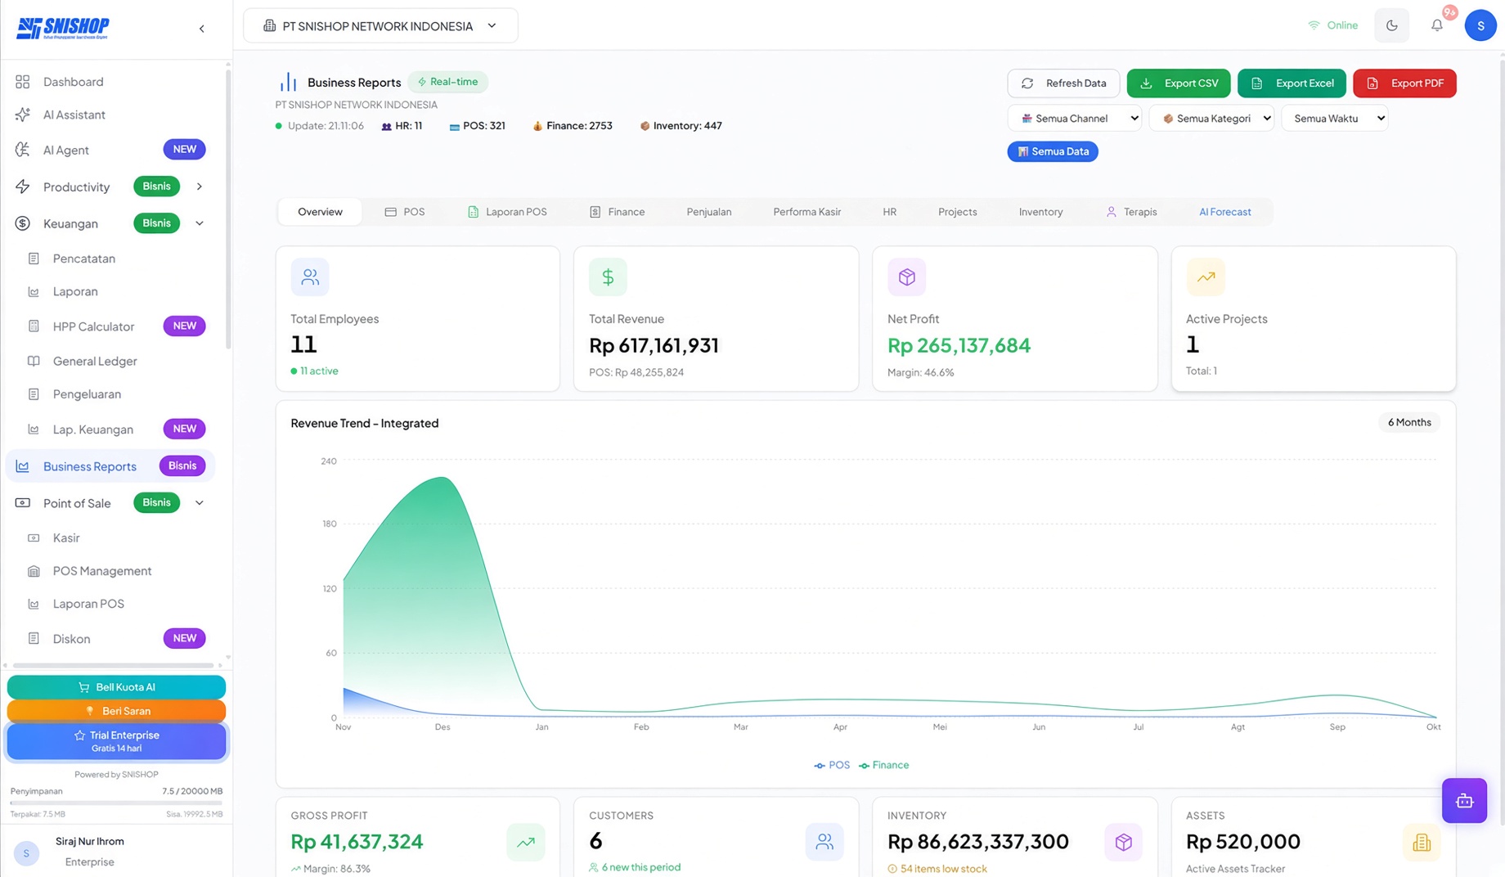Switch to the POS tab
The image size is (1505, 877).
click(x=405, y=212)
